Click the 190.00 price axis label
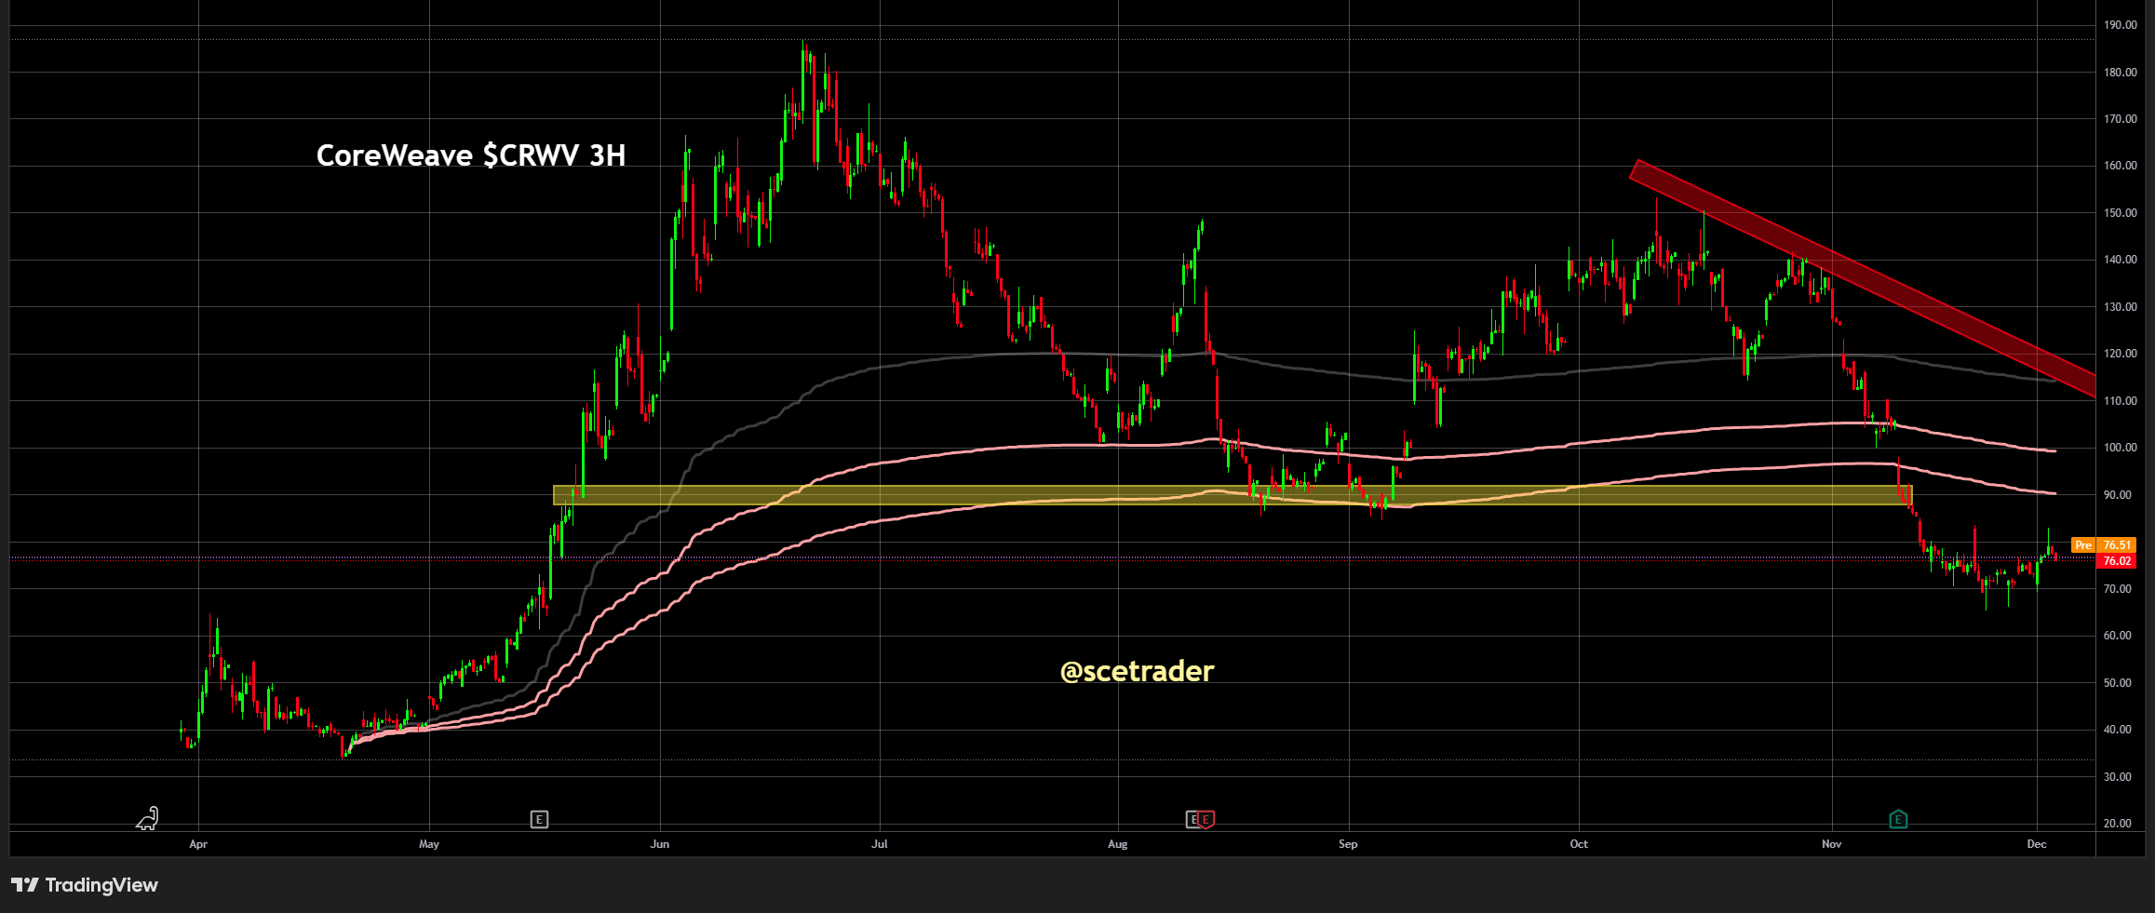Screen dimensions: 2155x913 click(2120, 25)
